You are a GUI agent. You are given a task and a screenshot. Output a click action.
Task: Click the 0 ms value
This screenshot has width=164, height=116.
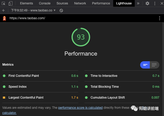click(x=156, y=87)
